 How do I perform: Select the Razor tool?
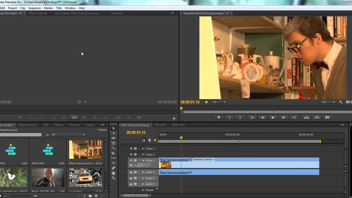[x=113, y=153]
